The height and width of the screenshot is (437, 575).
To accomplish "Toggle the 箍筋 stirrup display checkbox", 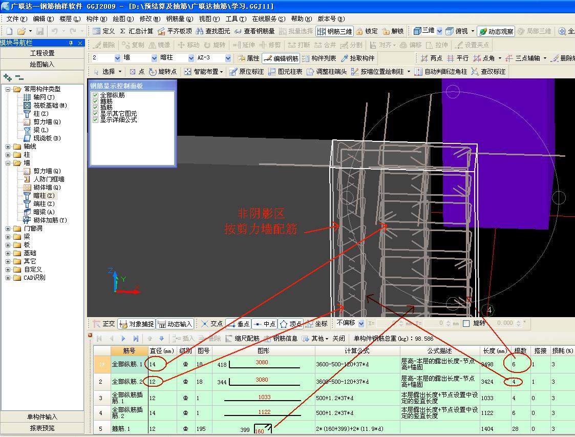I will [x=95, y=101].
